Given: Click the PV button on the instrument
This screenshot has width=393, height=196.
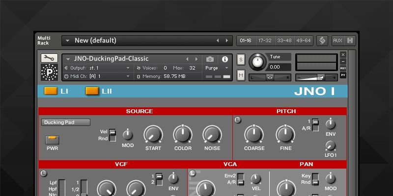Looking at the screenshot, I should pyautogui.click(x=343, y=75).
